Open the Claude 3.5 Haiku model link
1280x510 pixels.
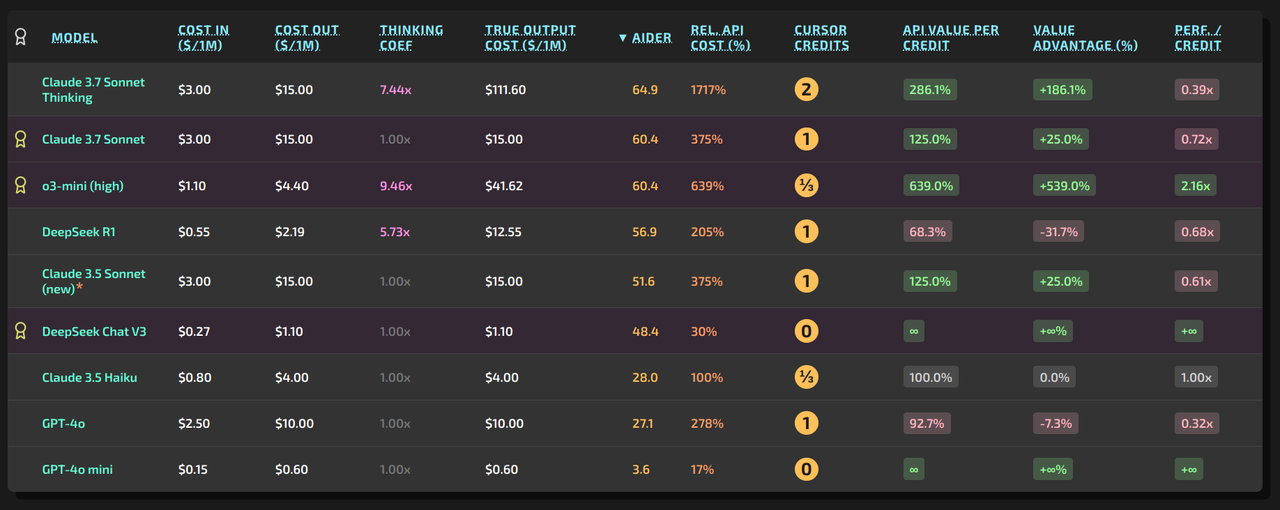(89, 378)
